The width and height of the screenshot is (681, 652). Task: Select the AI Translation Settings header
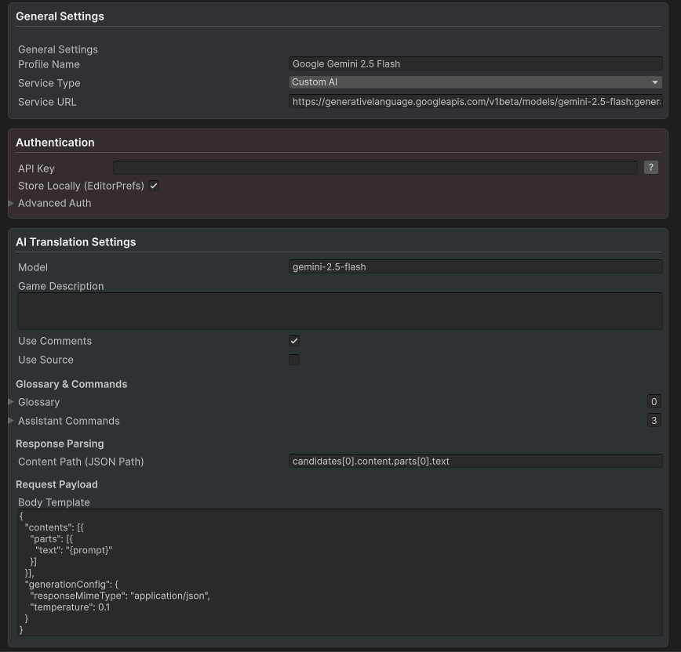tap(76, 241)
